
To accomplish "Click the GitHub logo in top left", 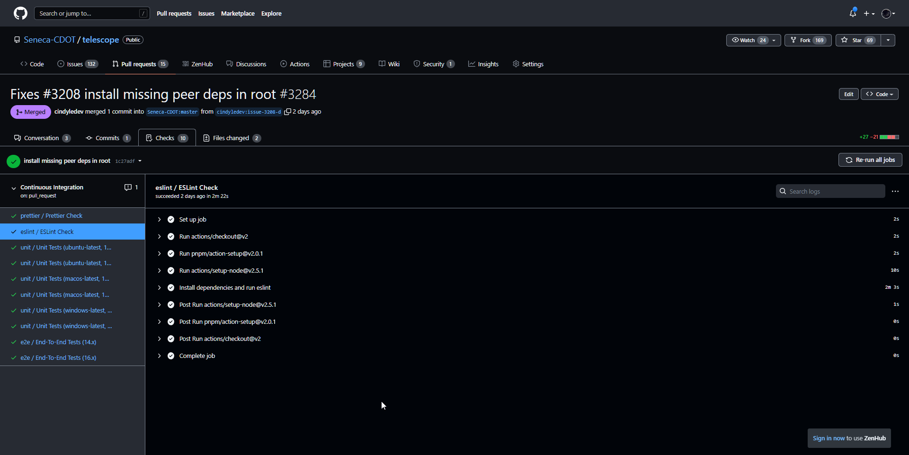I will 20,13.
